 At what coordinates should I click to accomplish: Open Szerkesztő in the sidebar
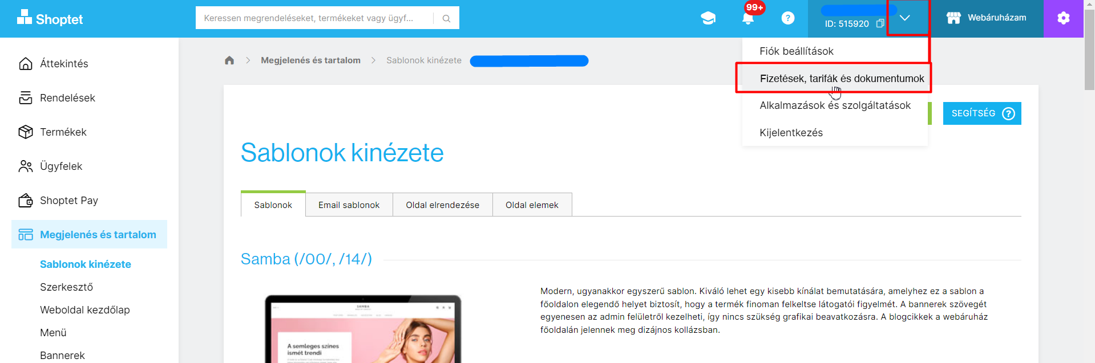point(66,287)
